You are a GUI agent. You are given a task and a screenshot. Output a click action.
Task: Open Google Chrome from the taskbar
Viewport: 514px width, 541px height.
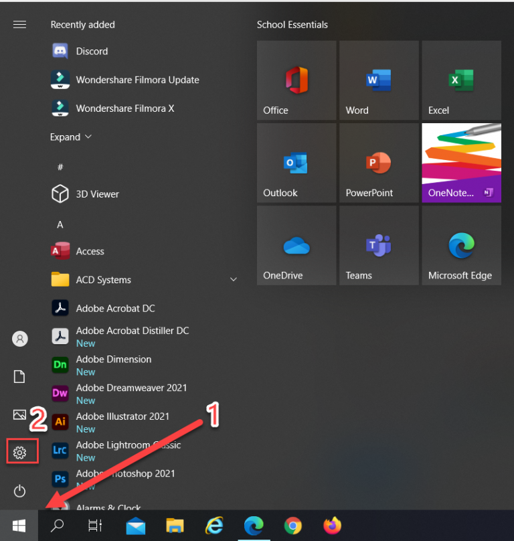pos(293,526)
